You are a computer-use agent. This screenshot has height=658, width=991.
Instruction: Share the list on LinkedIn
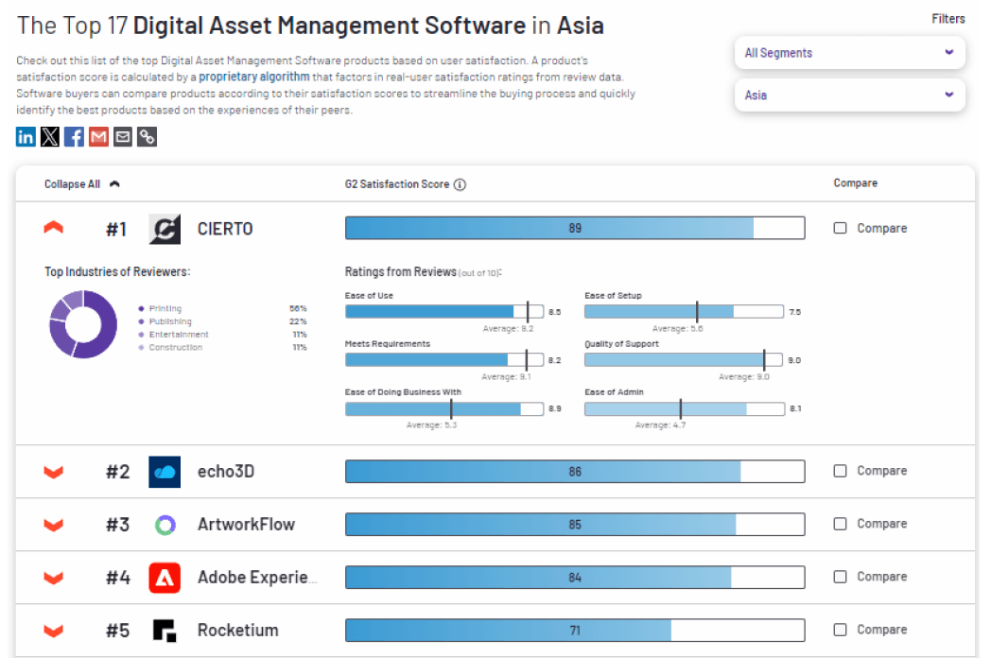tap(26, 136)
